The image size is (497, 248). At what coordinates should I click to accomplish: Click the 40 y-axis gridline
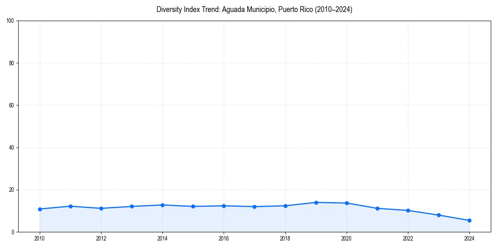(x=248, y=147)
